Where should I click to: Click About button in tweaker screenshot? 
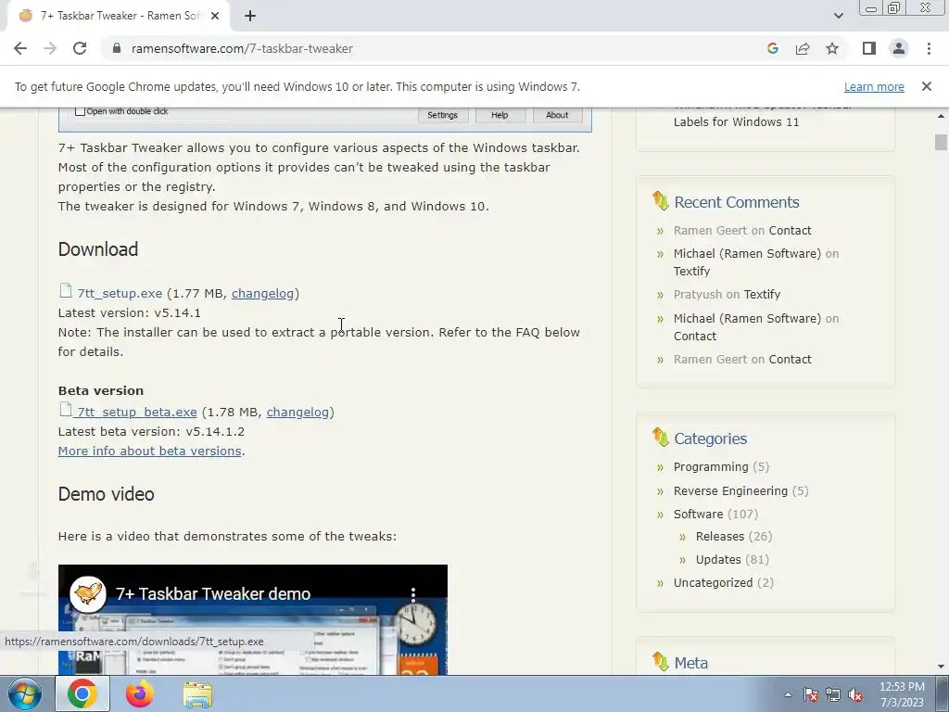(x=557, y=115)
